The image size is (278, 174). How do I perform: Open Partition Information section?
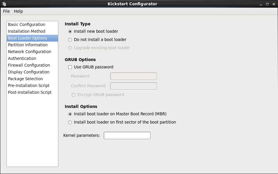(28, 45)
